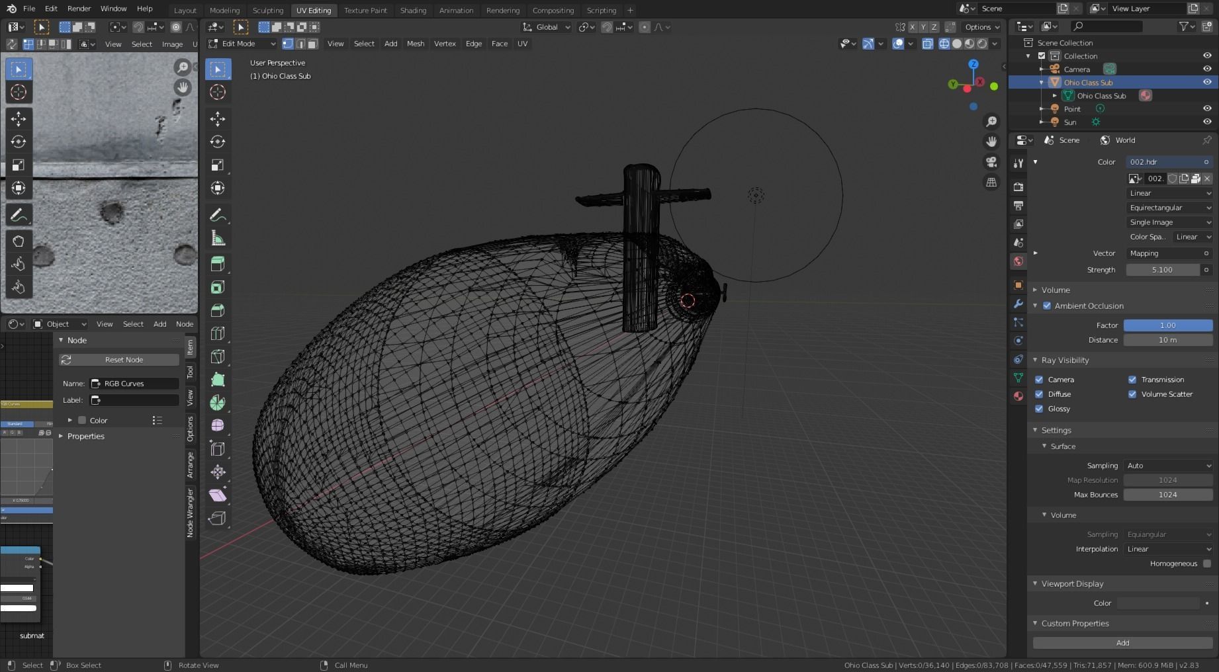Open the Mesh menu in viewport header
This screenshot has height=672, width=1219.
pos(416,44)
